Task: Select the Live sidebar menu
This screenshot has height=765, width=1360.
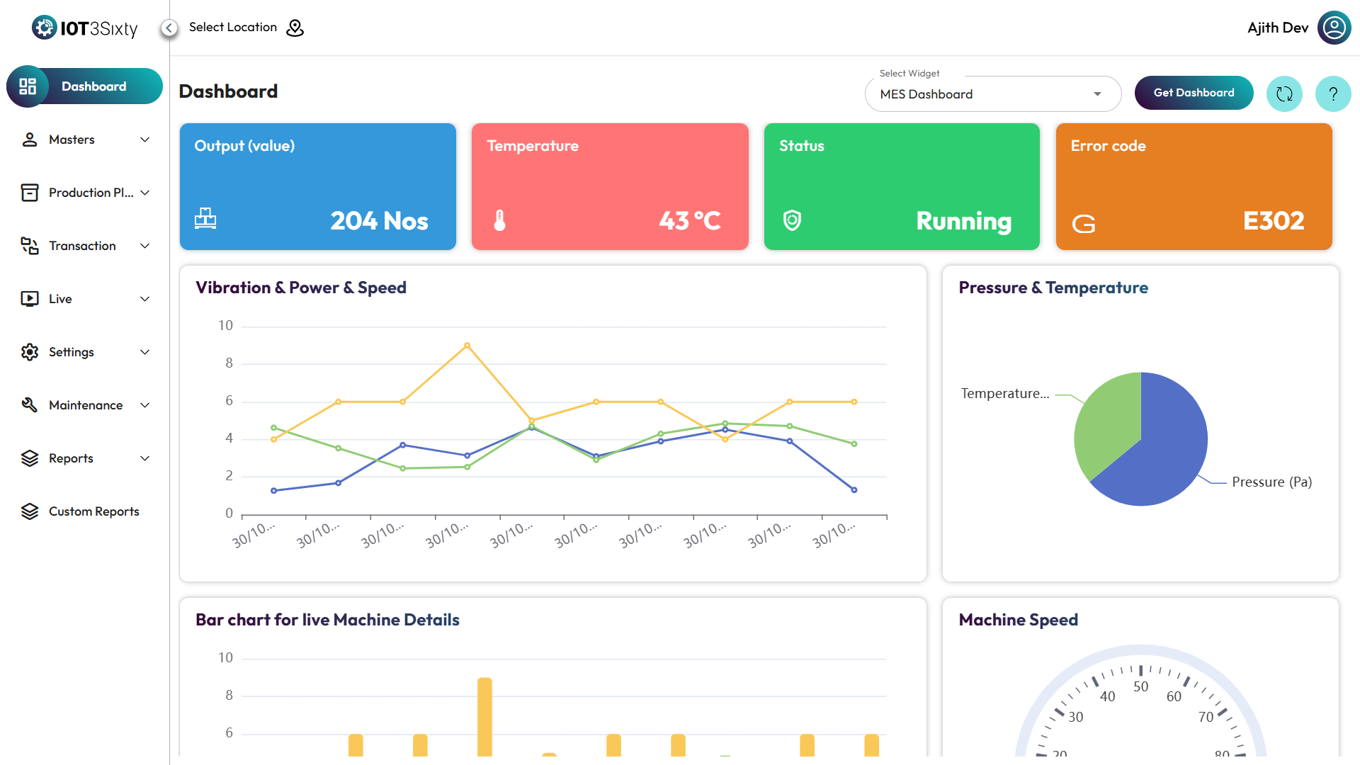Action: [x=60, y=299]
